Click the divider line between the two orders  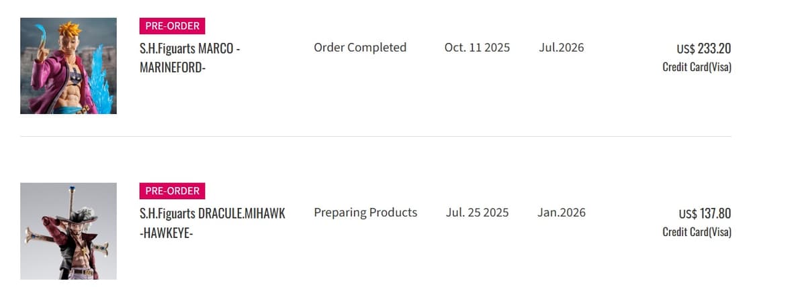pos(375,137)
